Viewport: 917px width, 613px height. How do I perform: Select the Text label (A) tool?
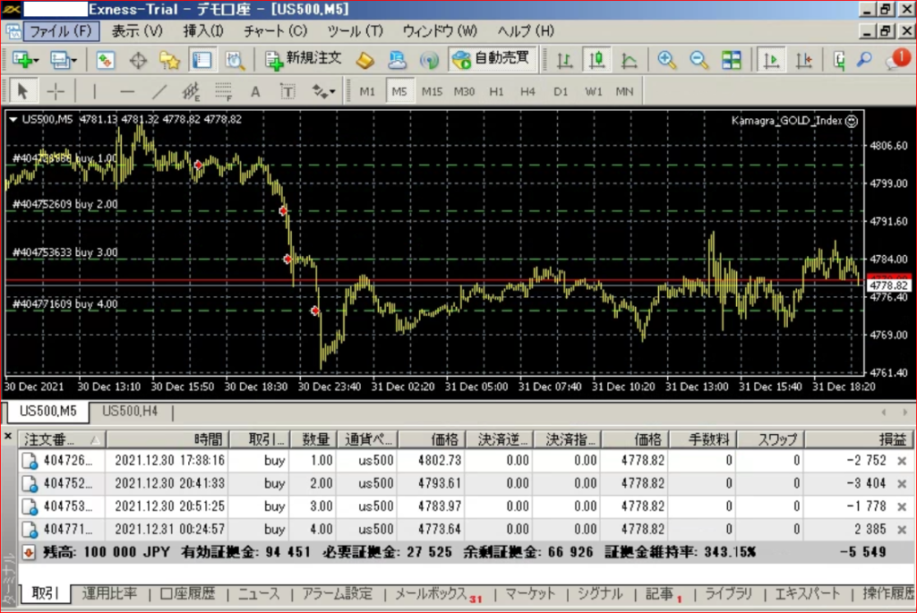(255, 91)
